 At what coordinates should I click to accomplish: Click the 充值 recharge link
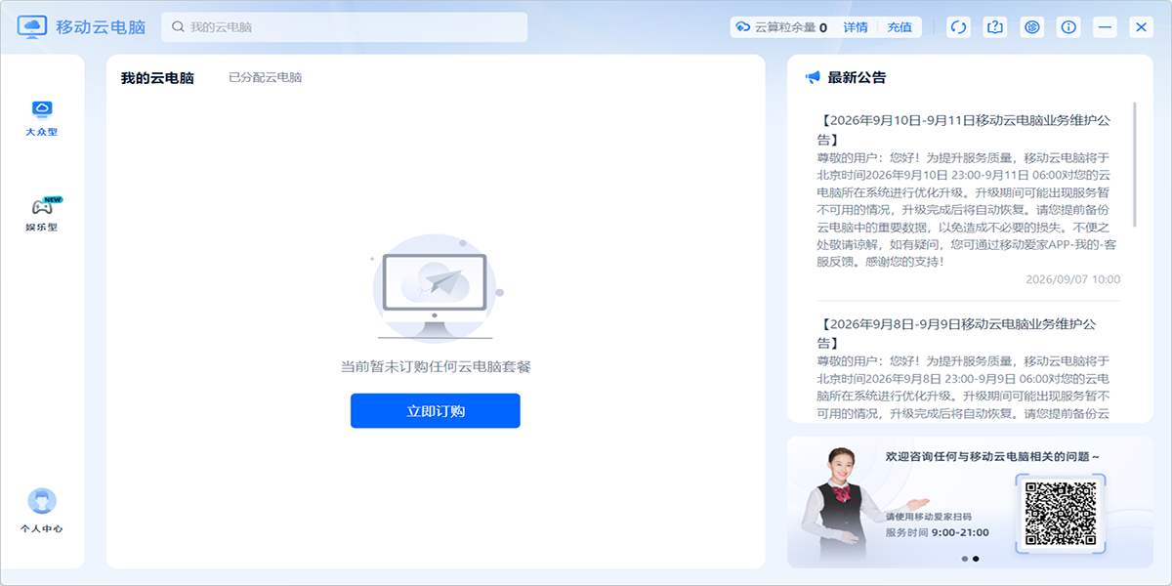pos(900,27)
